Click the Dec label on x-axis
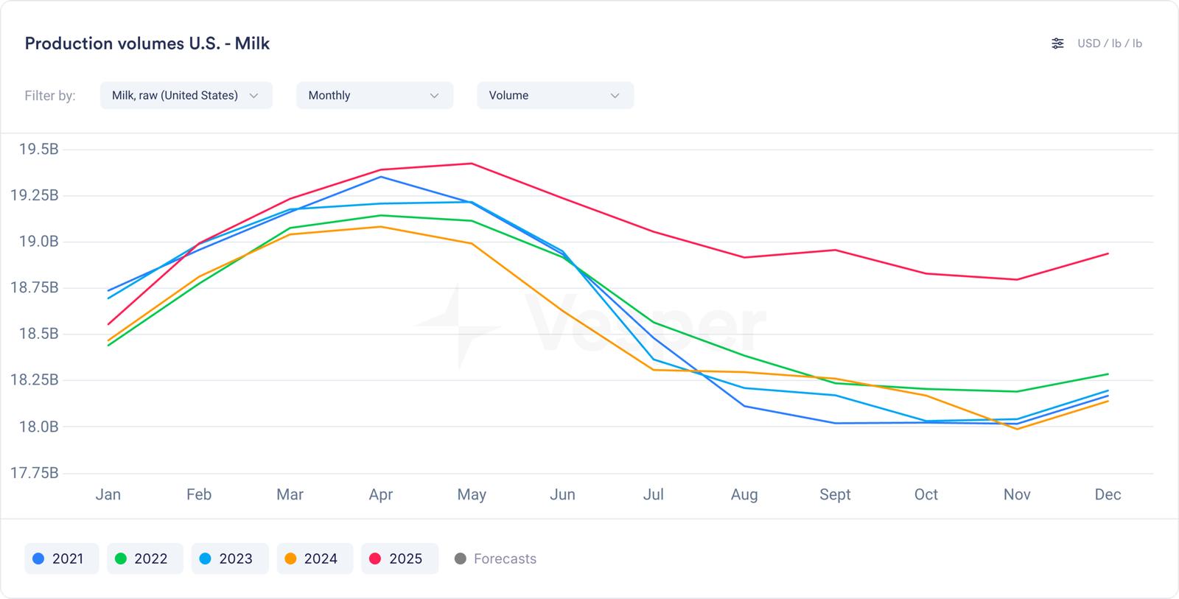 point(1108,494)
